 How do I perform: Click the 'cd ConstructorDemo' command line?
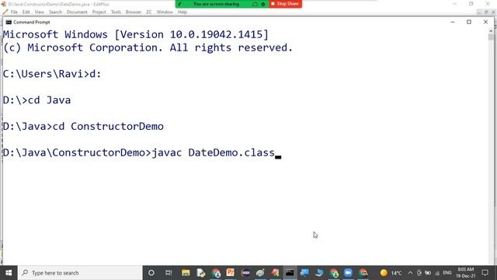pos(83,126)
